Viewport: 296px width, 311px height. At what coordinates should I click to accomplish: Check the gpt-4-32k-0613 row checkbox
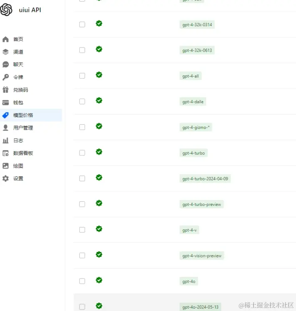pyautogui.click(x=82, y=50)
